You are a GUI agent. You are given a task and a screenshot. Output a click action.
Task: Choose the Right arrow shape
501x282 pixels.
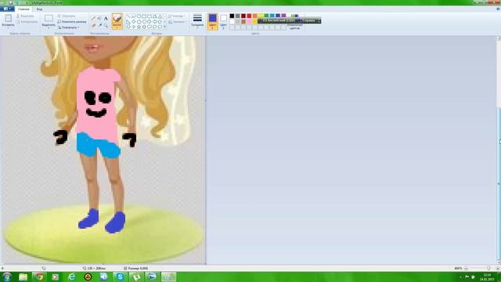150,22
